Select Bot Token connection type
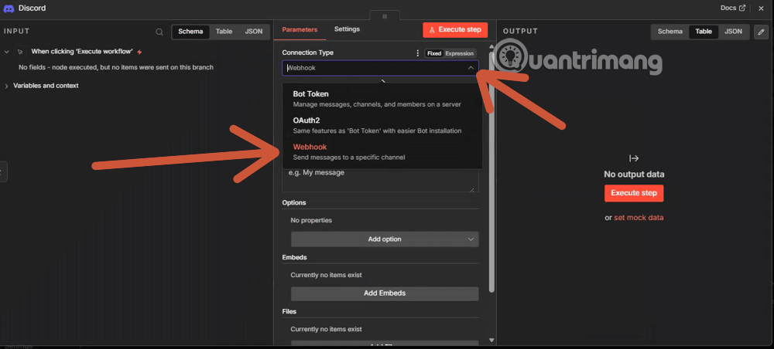This screenshot has width=774, height=349. (x=382, y=99)
